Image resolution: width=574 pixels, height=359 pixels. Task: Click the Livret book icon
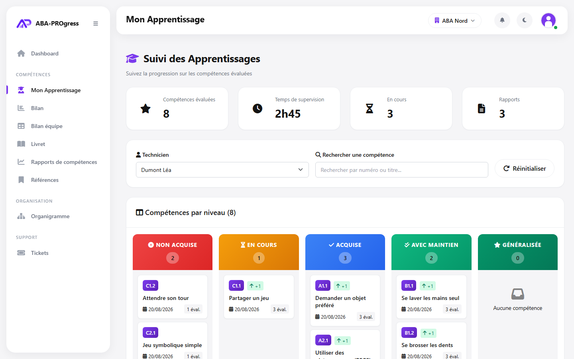[x=21, y=144]
